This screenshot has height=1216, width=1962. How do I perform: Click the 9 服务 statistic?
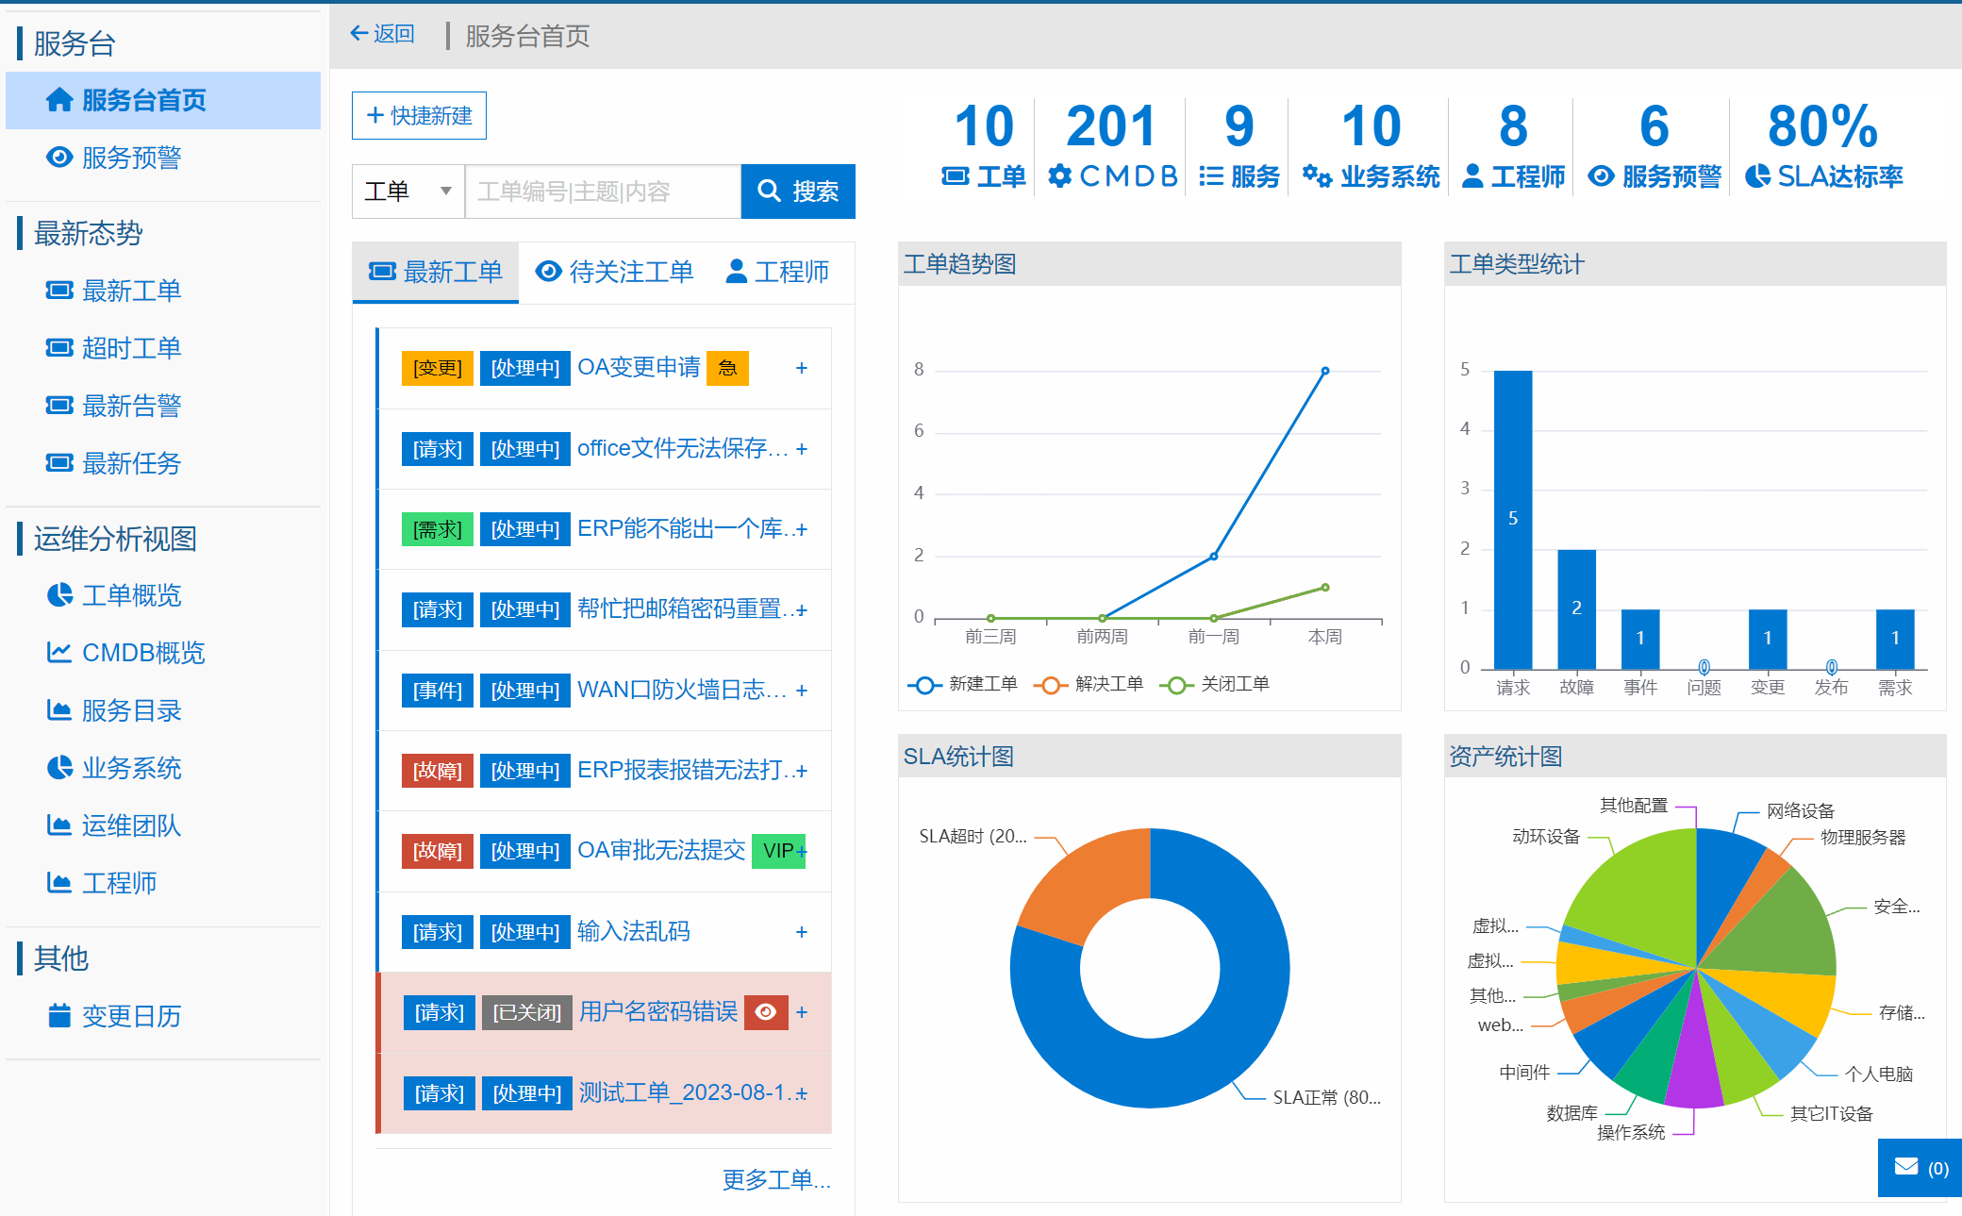pyautogui.click(x=1239, y=145)
